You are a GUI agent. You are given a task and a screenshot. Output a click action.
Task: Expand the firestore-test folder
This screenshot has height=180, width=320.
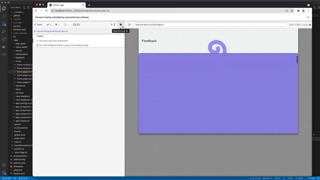click(19, 29)
